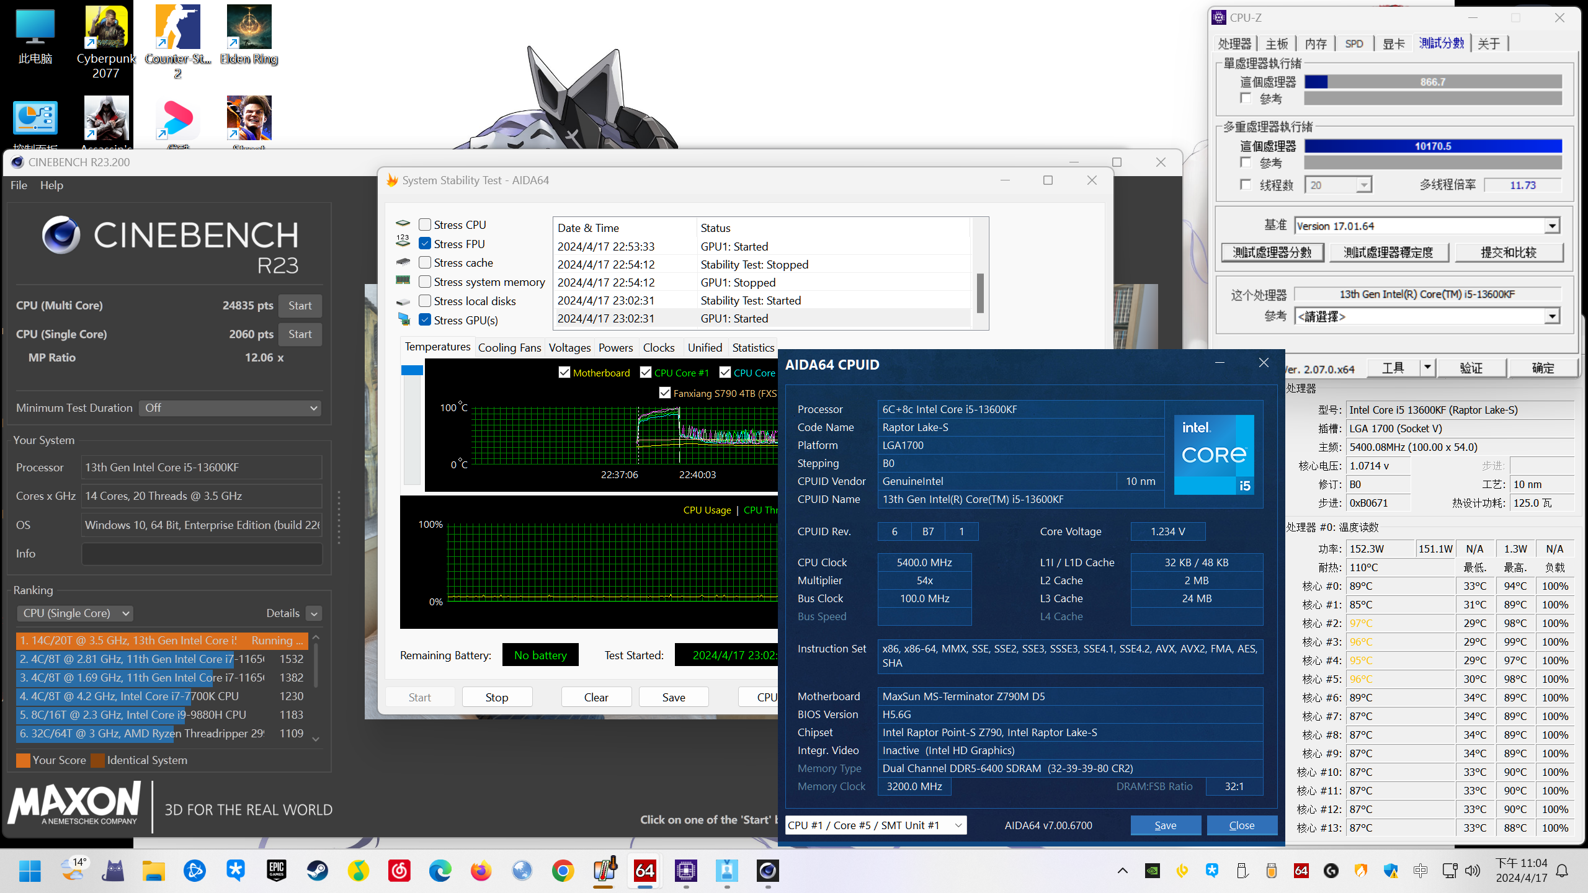Enable Stress cache checkbox

tap(425, 262)
